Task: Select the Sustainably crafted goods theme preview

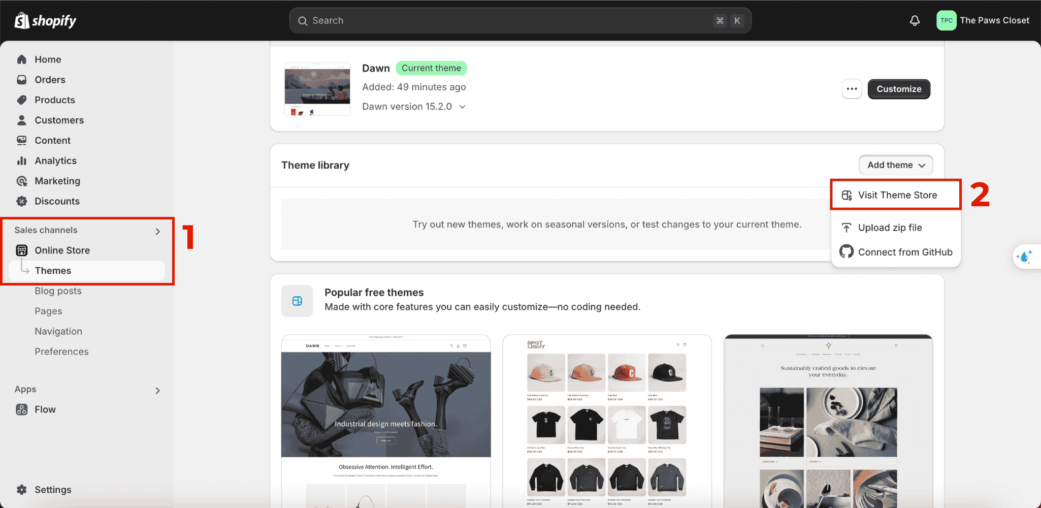Action: [x=828, y=421]
